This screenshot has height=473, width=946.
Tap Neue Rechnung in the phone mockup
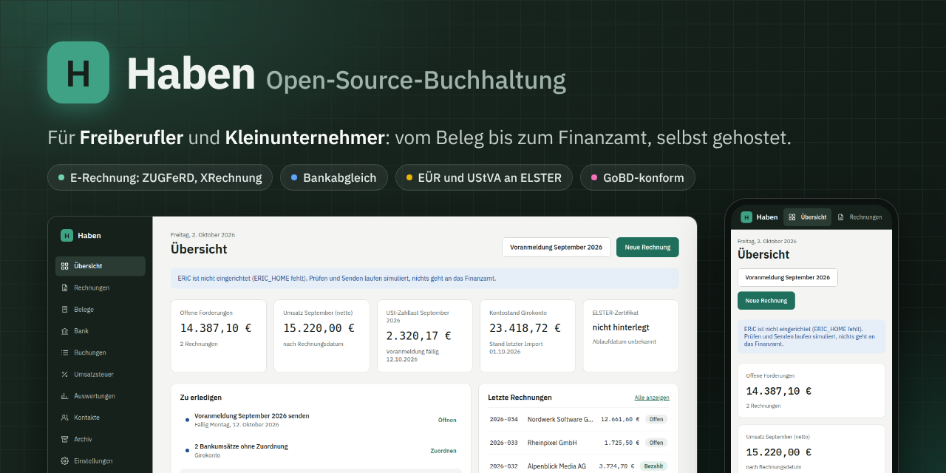click(766, 301)
